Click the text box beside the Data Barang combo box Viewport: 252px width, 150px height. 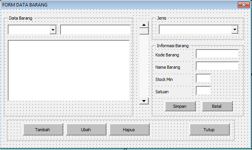point(96,30)
